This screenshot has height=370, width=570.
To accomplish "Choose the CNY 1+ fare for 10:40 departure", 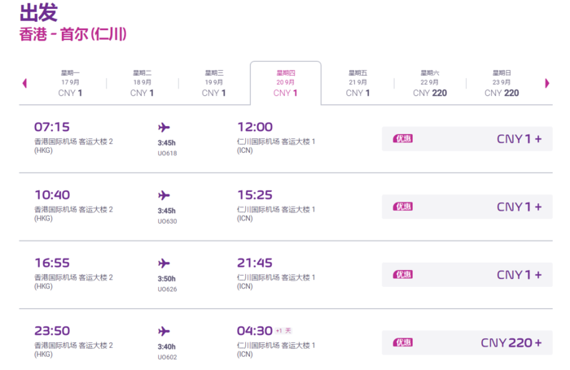I will (x=467, y=207).
